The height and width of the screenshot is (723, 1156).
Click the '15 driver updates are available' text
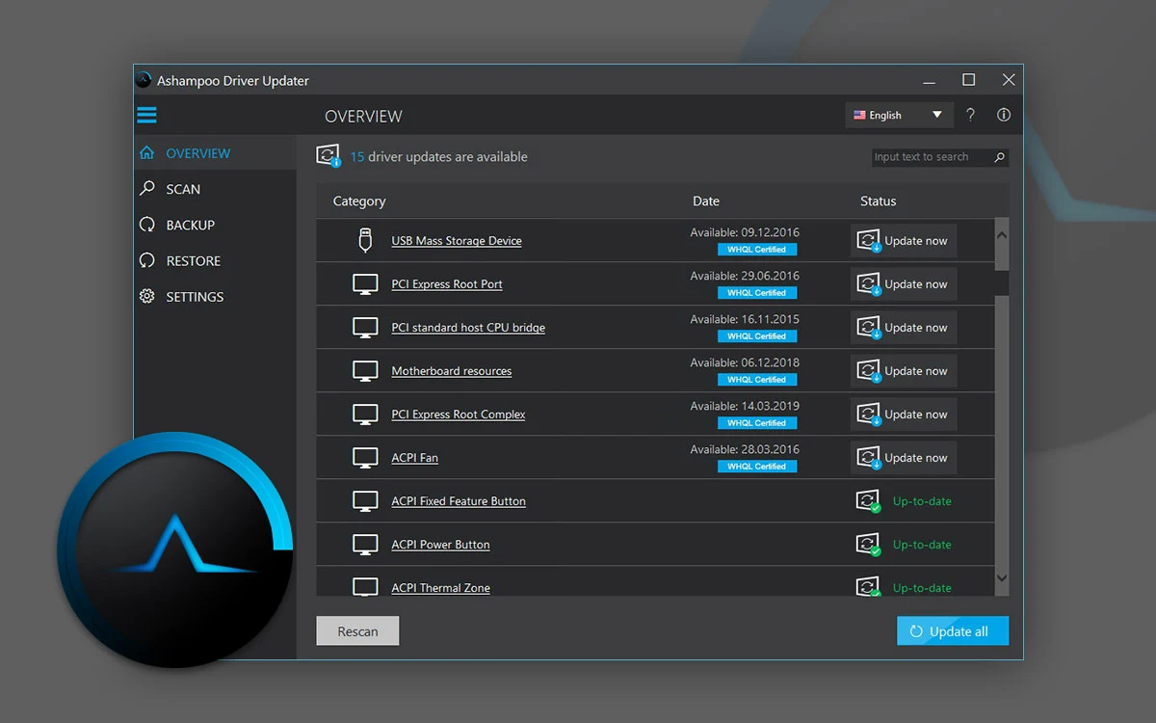438,157
